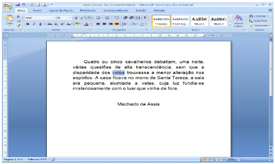
Task: Click the tab selector icon left of ruler
Action: [5, 36]
